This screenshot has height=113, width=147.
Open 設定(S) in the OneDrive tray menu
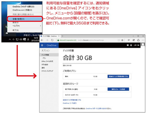tap(16, 22)
